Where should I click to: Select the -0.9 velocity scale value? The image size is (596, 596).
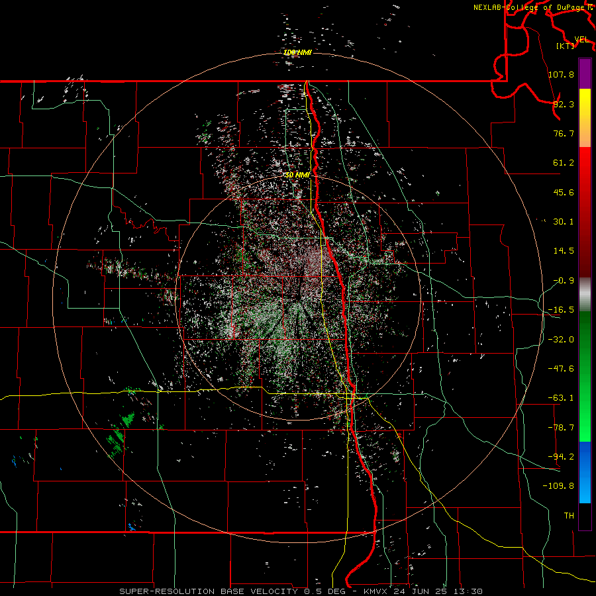[x=564, y=281]
